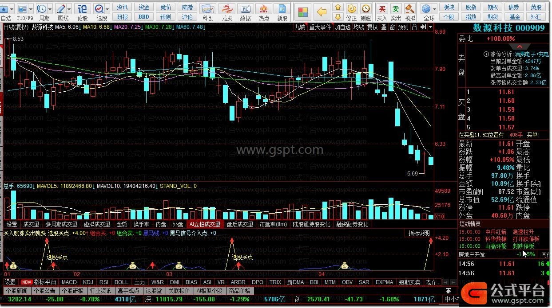The height and width of the screenshot is (308, 552).
Task: Click the 设置 button beside 成交量 tab
Action: [x=12, y=224]
